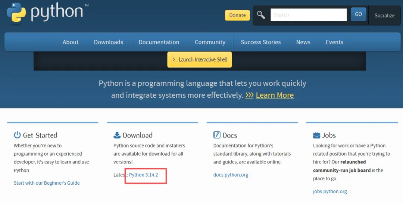
Task: Click the Jobs briefcase icon
Action: pyautogui.click(x=317, y=135)
